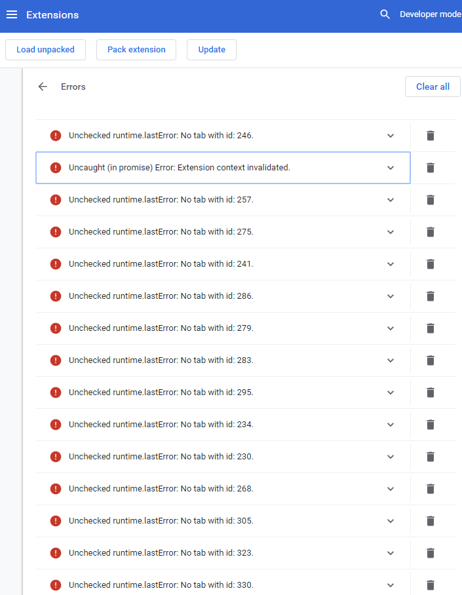Image resolution: width=462 pixels, height=595 pixels.
Task: Delete the Extension context invalidated error
Action: (x=430, y=168)
